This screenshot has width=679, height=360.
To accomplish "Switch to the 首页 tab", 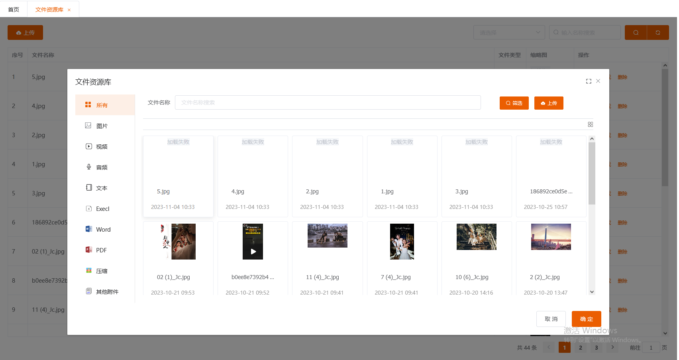I will tap(14, 9).
